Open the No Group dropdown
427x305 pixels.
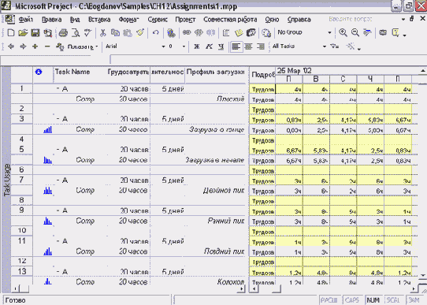pyautogui.click(x=329, y=32)
